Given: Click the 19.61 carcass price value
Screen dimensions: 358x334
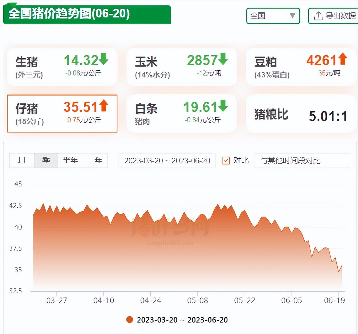Looking at the screenshot, I should pyautogui.click(x=200, y=107).
